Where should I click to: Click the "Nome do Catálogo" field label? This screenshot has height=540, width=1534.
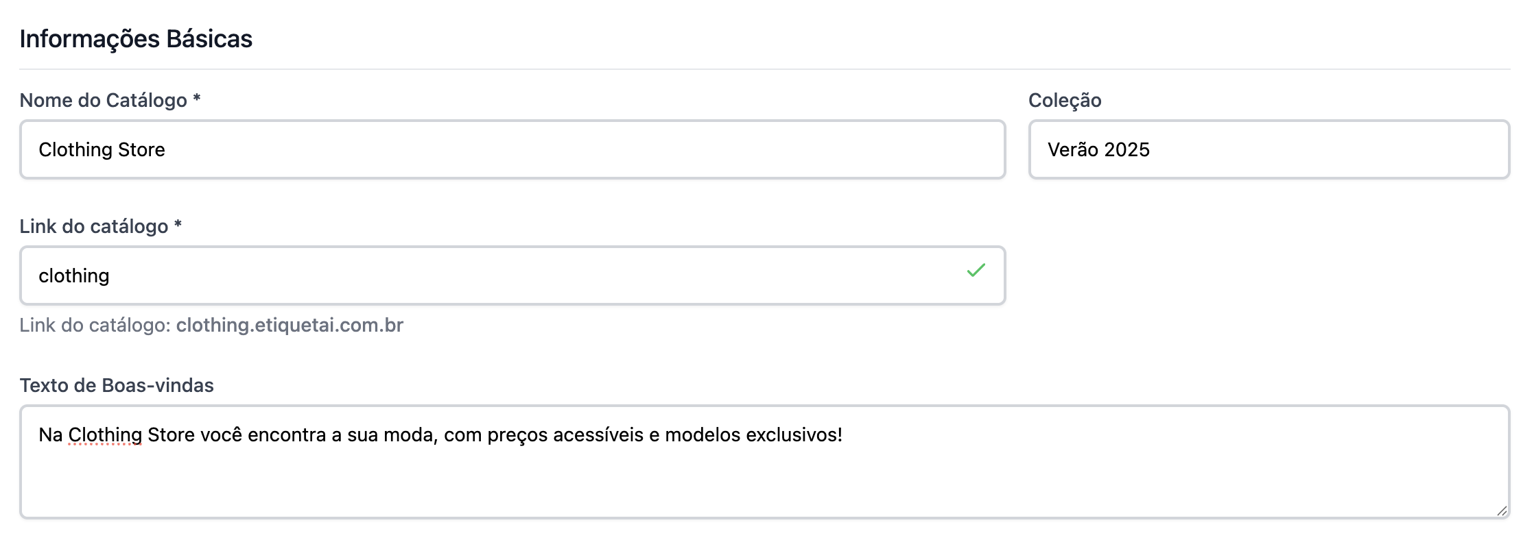[103, 100]
